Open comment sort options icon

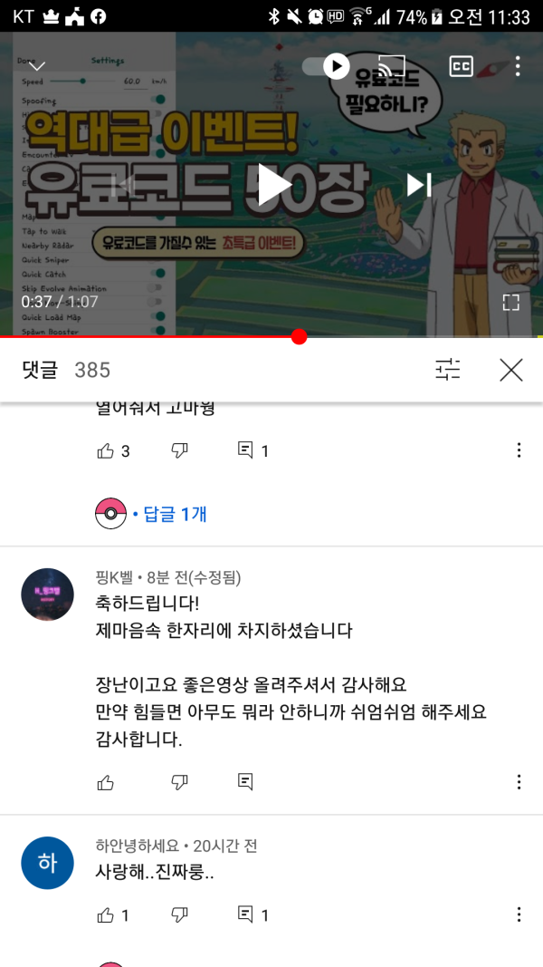[x=448, y=370]
